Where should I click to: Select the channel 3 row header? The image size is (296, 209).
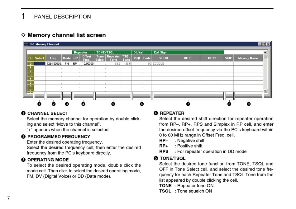click(30, 75)
